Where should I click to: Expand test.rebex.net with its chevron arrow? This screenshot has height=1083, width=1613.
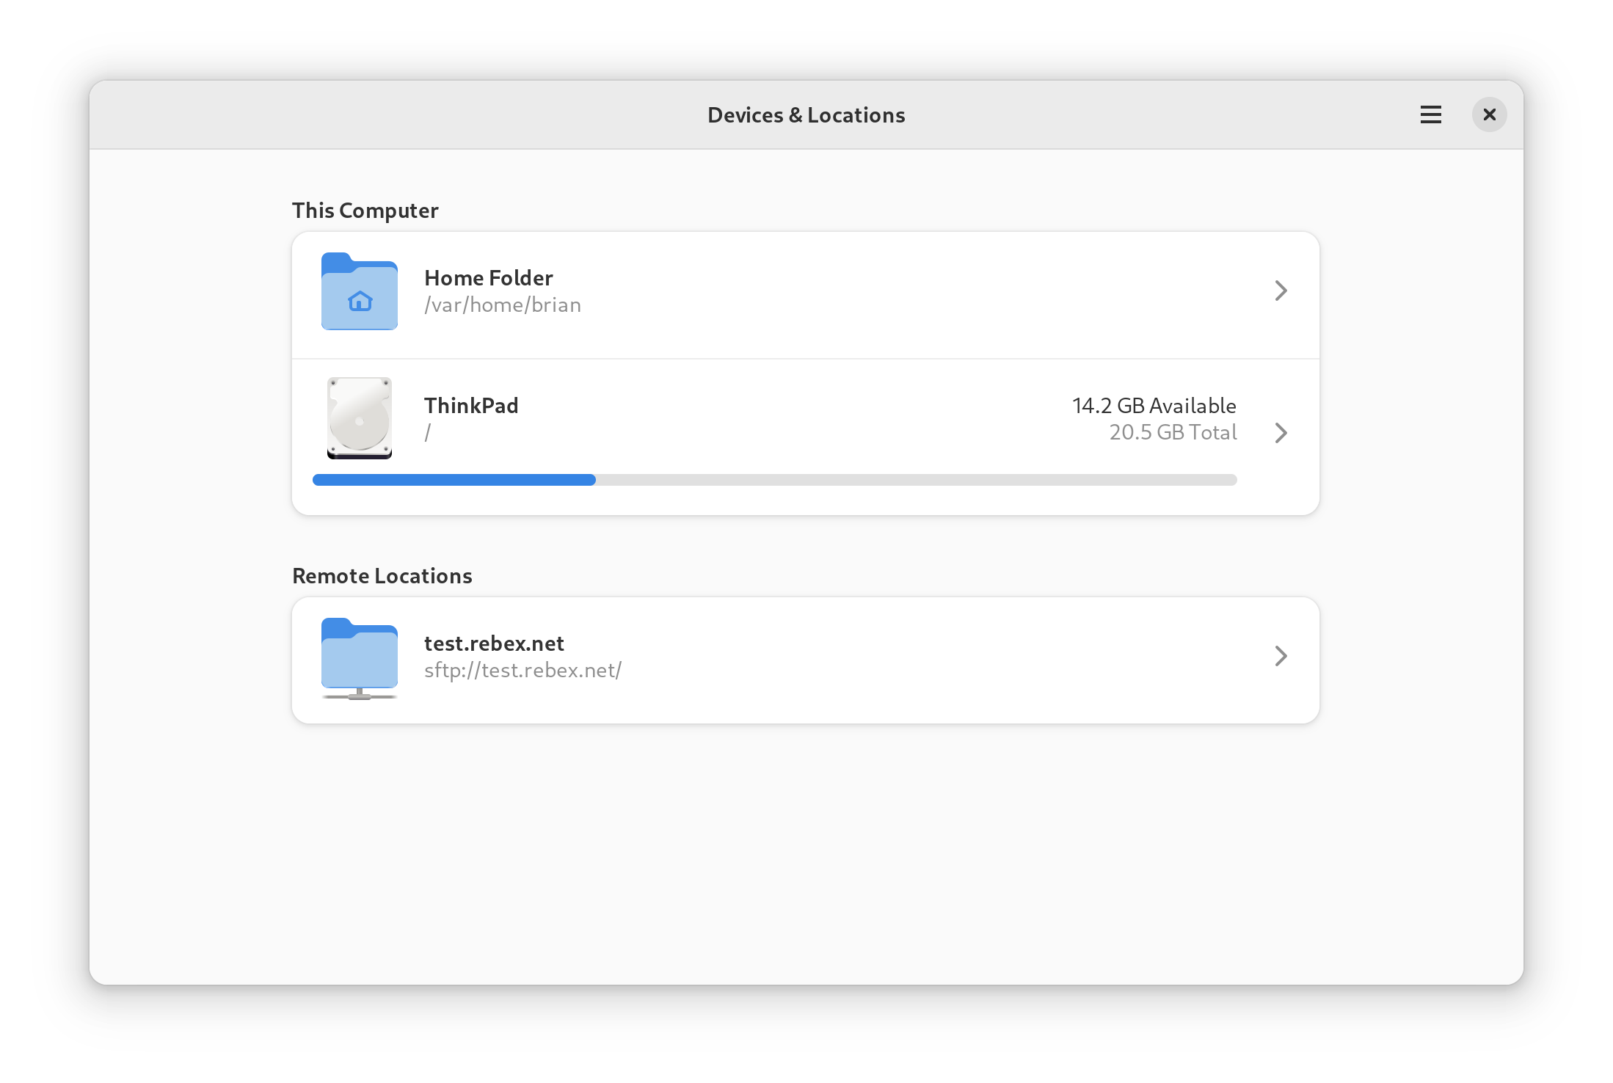[1280, 656]
